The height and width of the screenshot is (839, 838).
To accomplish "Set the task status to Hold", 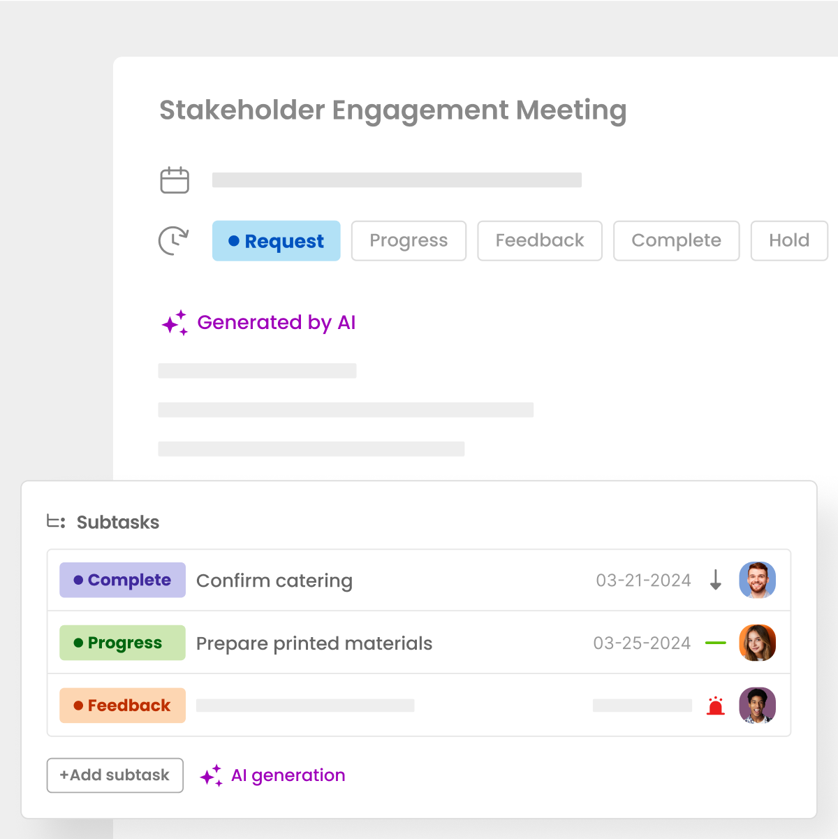I will pos(788,240).
